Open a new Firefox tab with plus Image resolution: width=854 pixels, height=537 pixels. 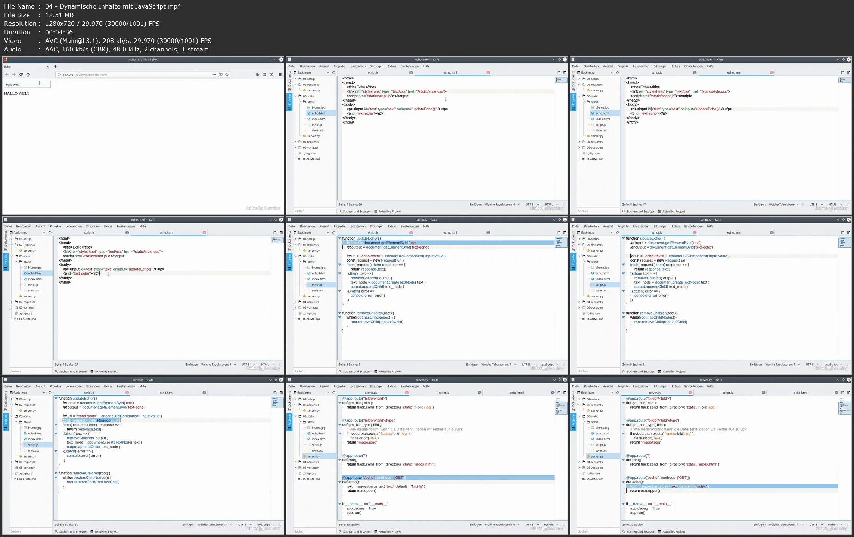55,66
